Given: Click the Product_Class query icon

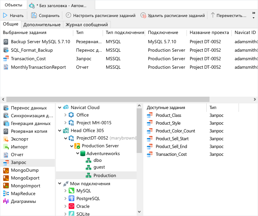Looking at the screenshot, I should click(x=150, y=115).
